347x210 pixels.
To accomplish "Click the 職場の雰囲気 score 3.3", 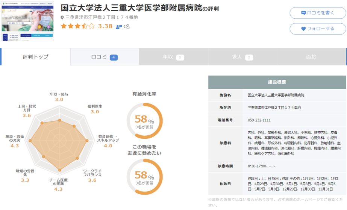I will pos(25,180).
